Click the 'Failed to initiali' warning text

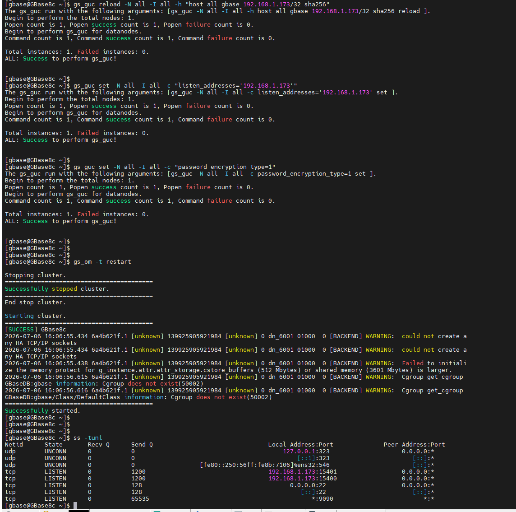pos(434,363)
